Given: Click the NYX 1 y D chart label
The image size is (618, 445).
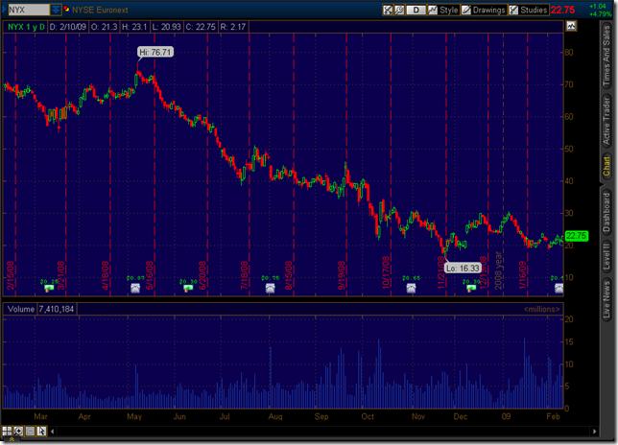Looking at the screenshot, I should tap(26, 27).
